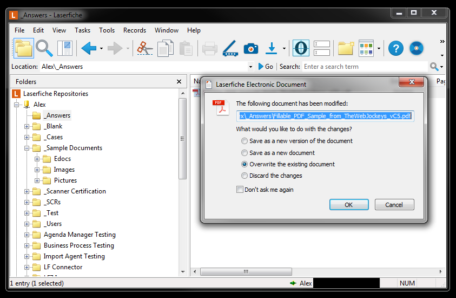Click the metadata fields icon

tap(322, 48)
